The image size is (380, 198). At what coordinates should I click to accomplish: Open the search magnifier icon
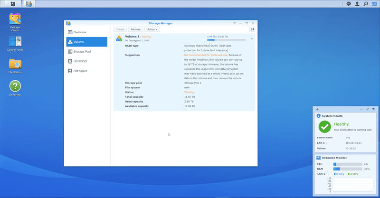(366, 4)
